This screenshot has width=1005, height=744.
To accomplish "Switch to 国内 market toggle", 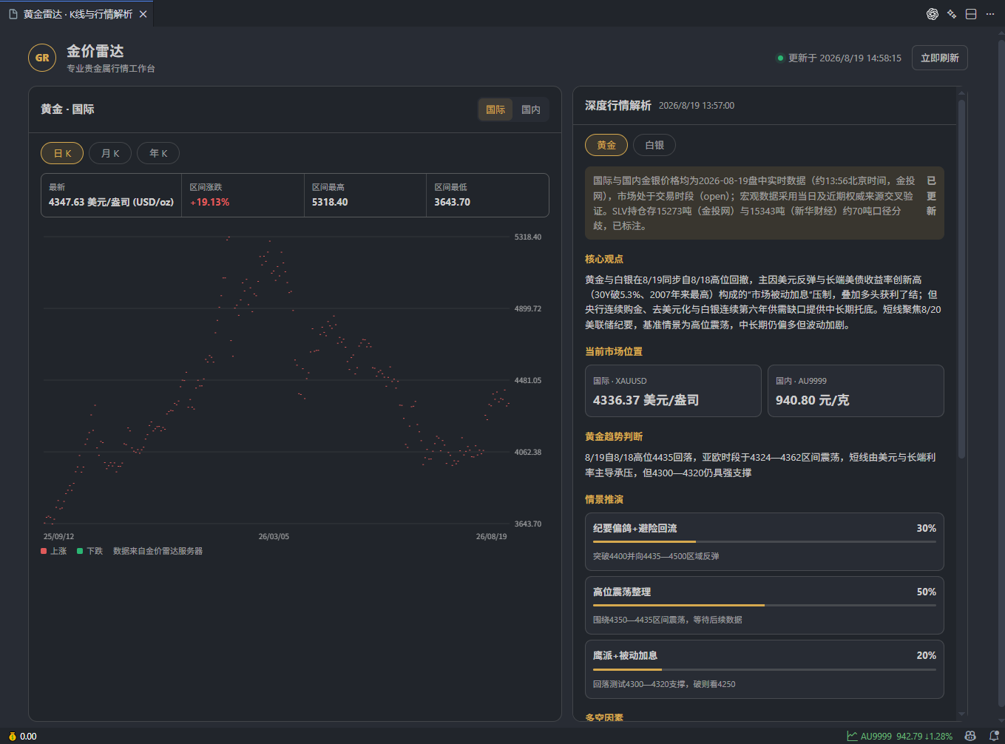I will [531, 109].
